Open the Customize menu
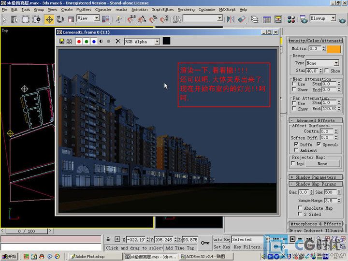This screenshot has height=261, width=348. [x=207, y=10]
